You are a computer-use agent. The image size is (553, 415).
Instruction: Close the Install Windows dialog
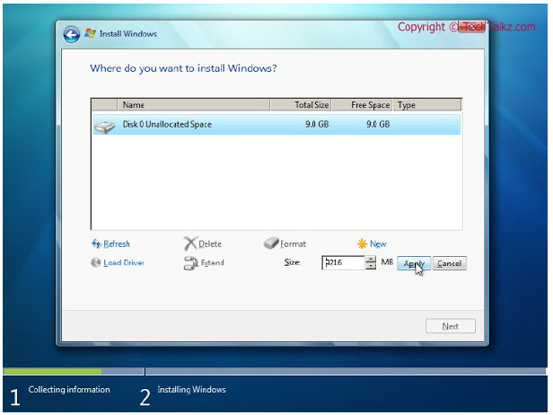[471, 26]
